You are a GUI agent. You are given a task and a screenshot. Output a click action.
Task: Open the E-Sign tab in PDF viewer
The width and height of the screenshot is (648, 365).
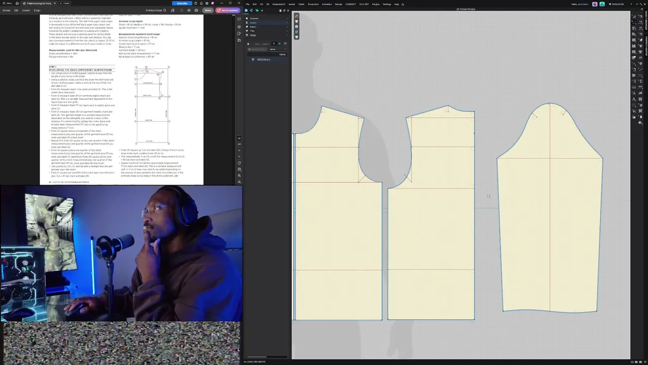pos(37,10)
